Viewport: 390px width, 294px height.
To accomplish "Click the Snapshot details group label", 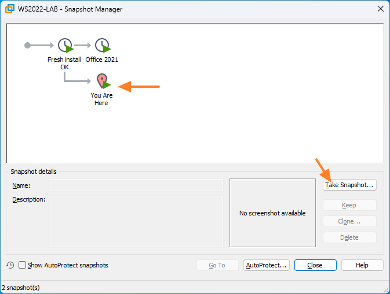I will click(x=34, y=172).
